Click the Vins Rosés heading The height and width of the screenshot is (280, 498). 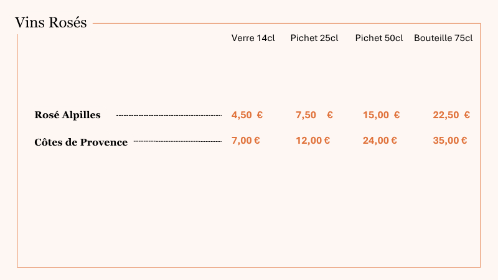tap(51, 22)
